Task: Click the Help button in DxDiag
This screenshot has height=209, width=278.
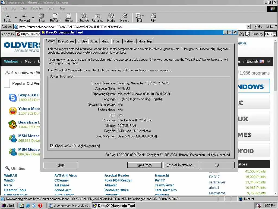Action: (61, 165)
